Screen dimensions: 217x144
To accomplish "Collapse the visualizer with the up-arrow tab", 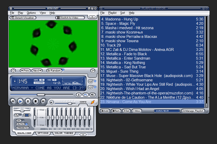I will click(92, 17).
